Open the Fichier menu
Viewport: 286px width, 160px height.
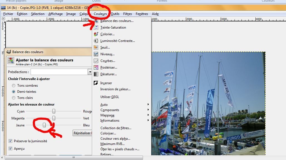[x=8, y=14]
